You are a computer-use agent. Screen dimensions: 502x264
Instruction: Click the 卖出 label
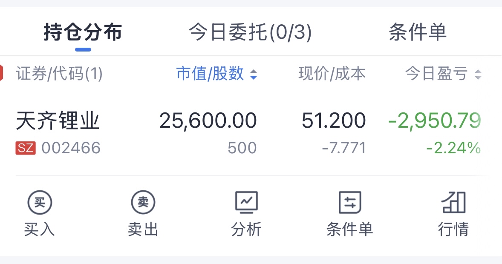(143, 230)
